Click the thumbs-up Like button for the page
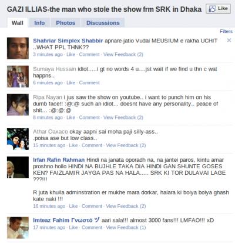Screen dimensions: 235x243 (218, 9)
